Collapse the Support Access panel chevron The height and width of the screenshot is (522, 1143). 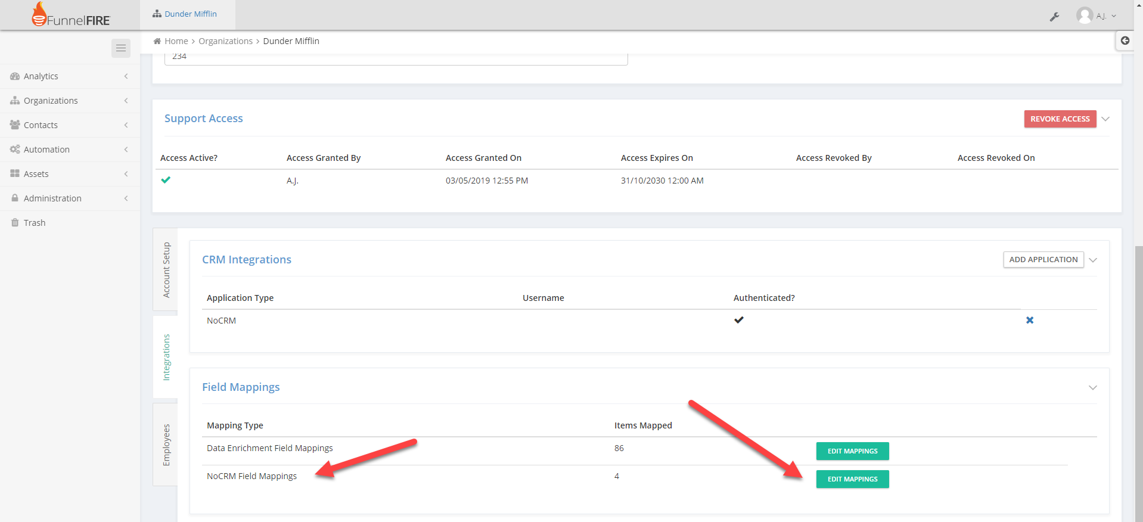click(x=1105, y=119)
